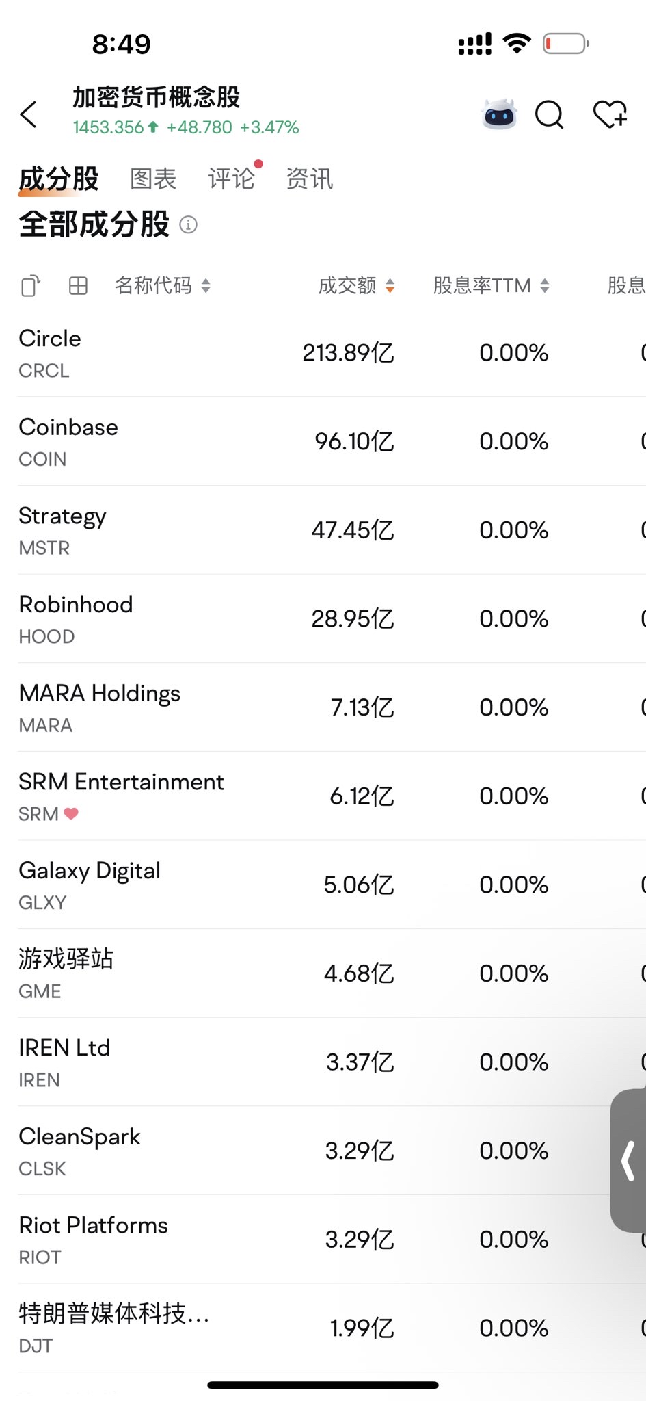This screenshot has width=646, height=1401.
Task: Open Circle CRCL stock row
Action: pyautogui.click(x=323, y=353)
